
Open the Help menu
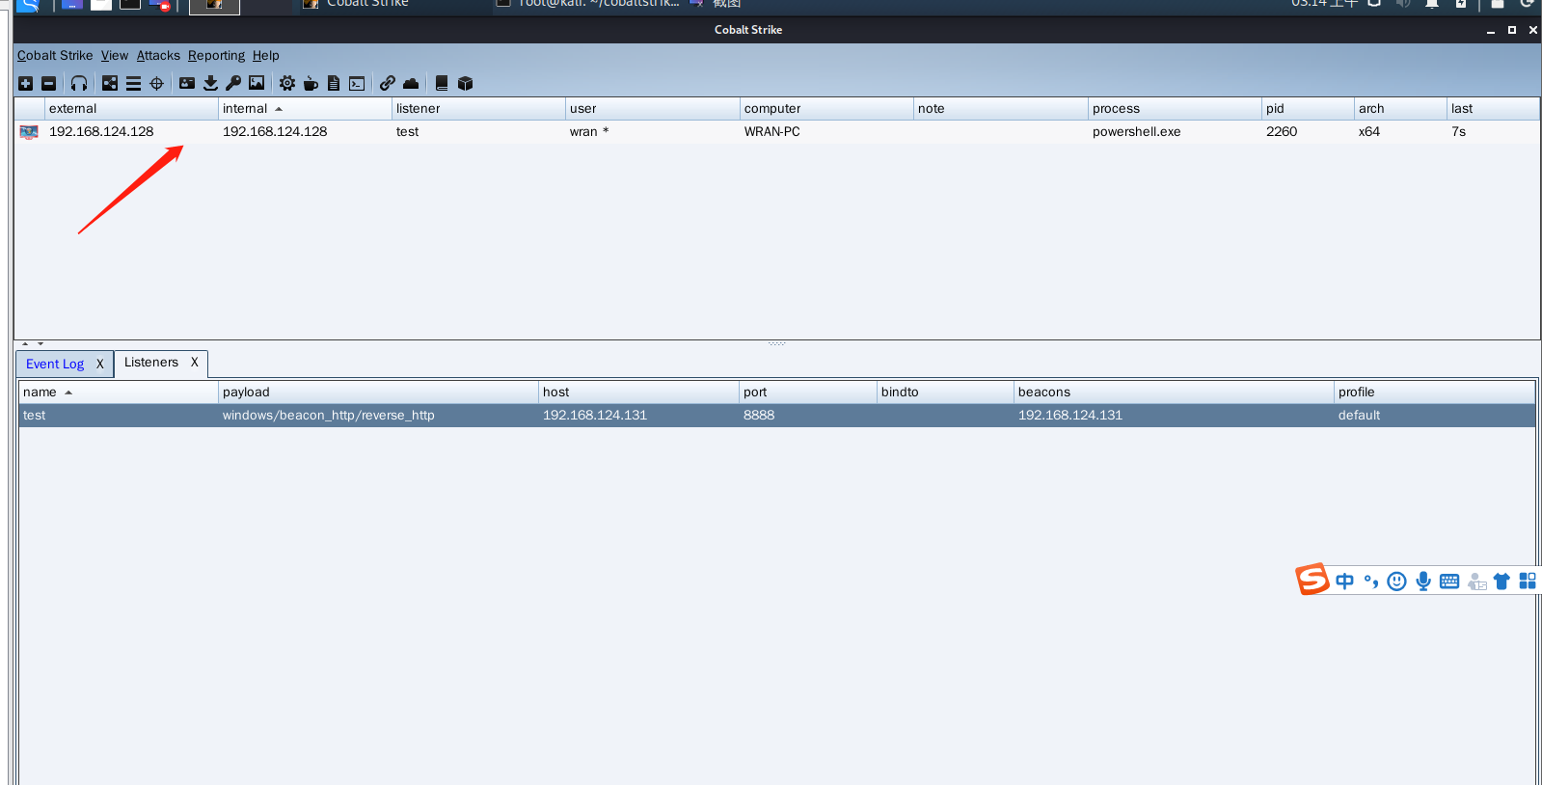pyautogui.click(x=266, y=56)
